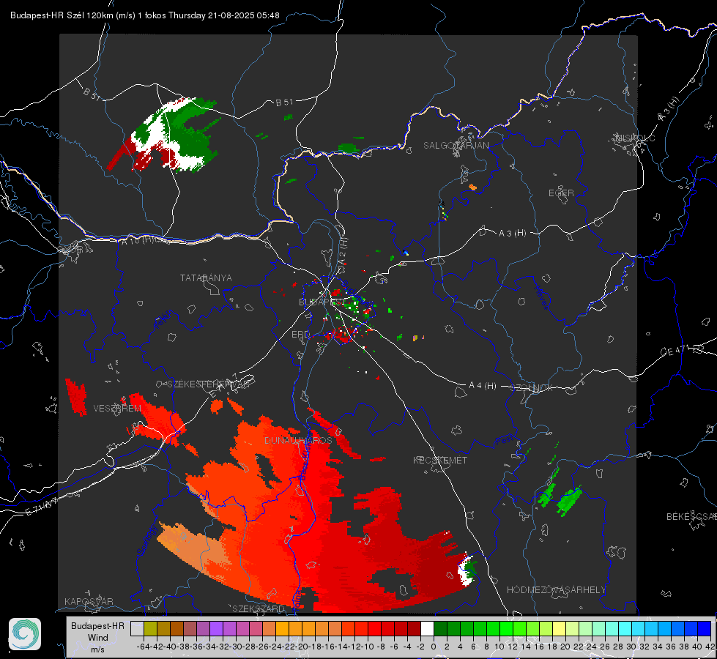The width and height of the screenshot is (717, 659).
Task: Select the MISKOLC city label
Action: (x=635, y=138)
